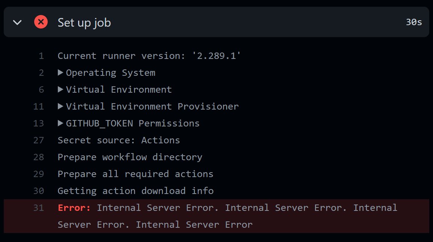This screenshot has height=242, width=433.
Task: Select line number 1 link
Action: pos(41,56)
